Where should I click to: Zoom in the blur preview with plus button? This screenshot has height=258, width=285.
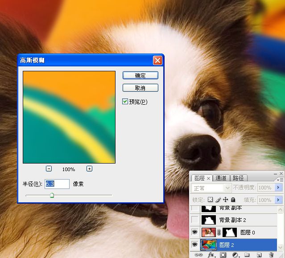[89, 169]
